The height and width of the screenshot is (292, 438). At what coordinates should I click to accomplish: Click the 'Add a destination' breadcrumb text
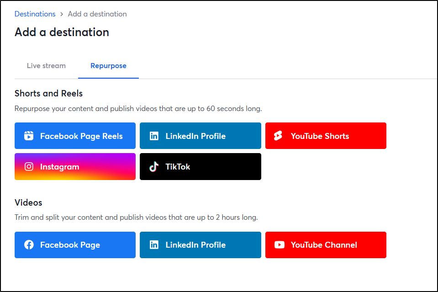pos(97,14)
